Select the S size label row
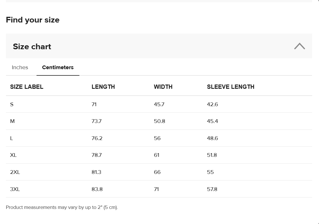The height and width of the screenshot is (224, 319). coord(12,104)
